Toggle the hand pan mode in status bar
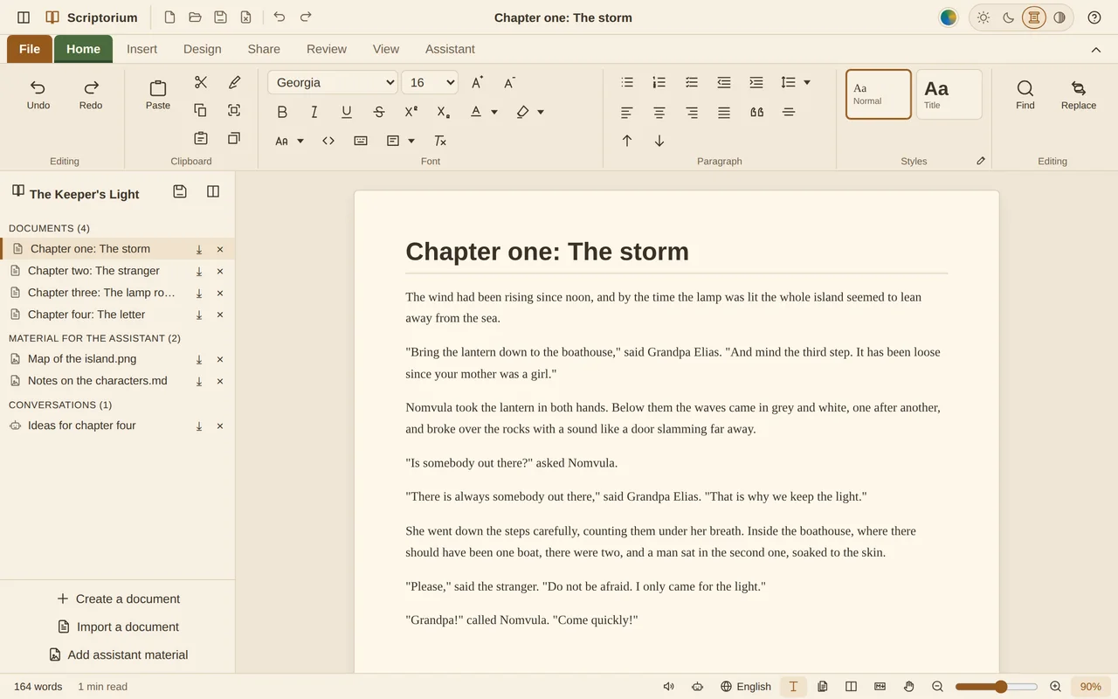The width and height of the screenshot is (1118, 699). (908, 687)
